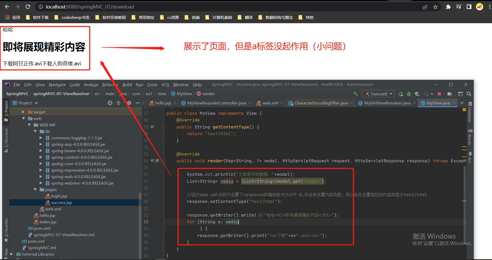The image size is (492, 260).
Task: Open the VCS menu
Action: tap(165, 85)
